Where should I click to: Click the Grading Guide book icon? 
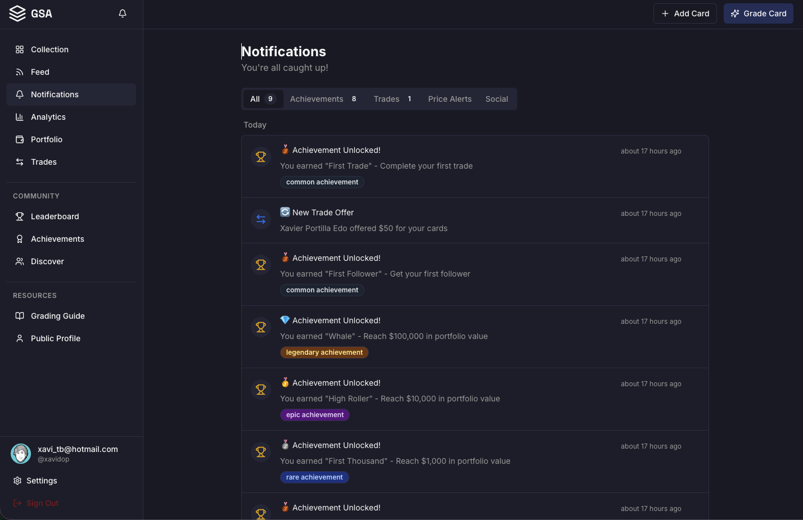pos(20,316)
